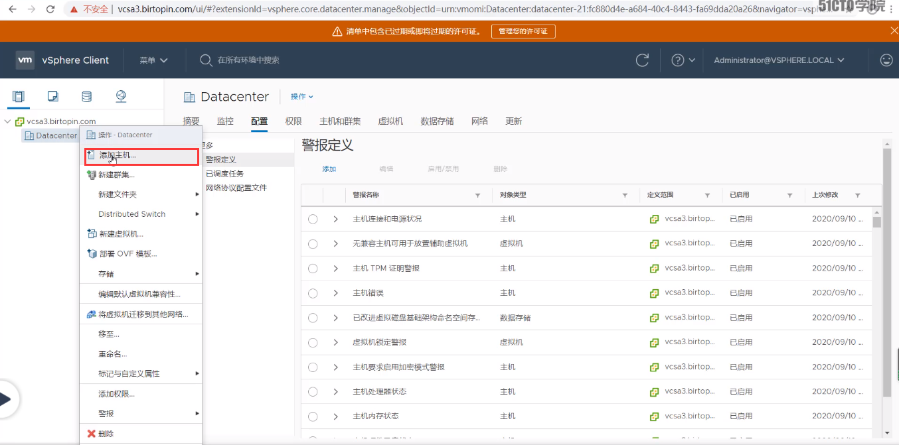Select radio button for 主机错误
Screen dimensions: 899x445
coord(313,293)
